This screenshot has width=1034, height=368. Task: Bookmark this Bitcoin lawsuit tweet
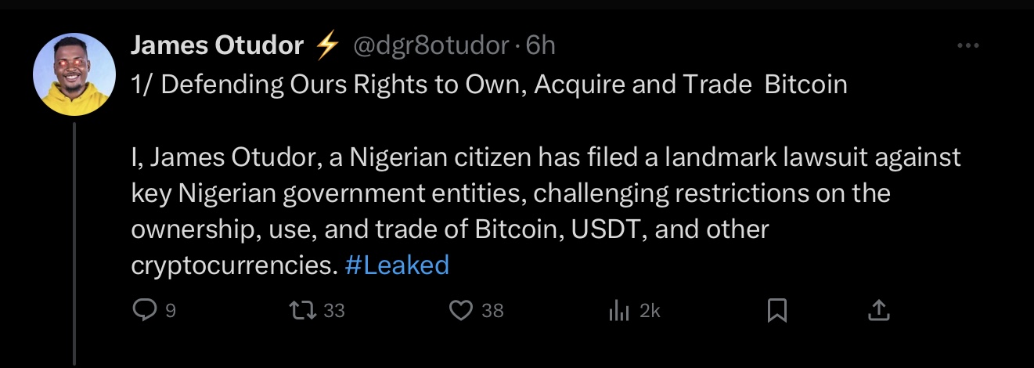point(776,312)
